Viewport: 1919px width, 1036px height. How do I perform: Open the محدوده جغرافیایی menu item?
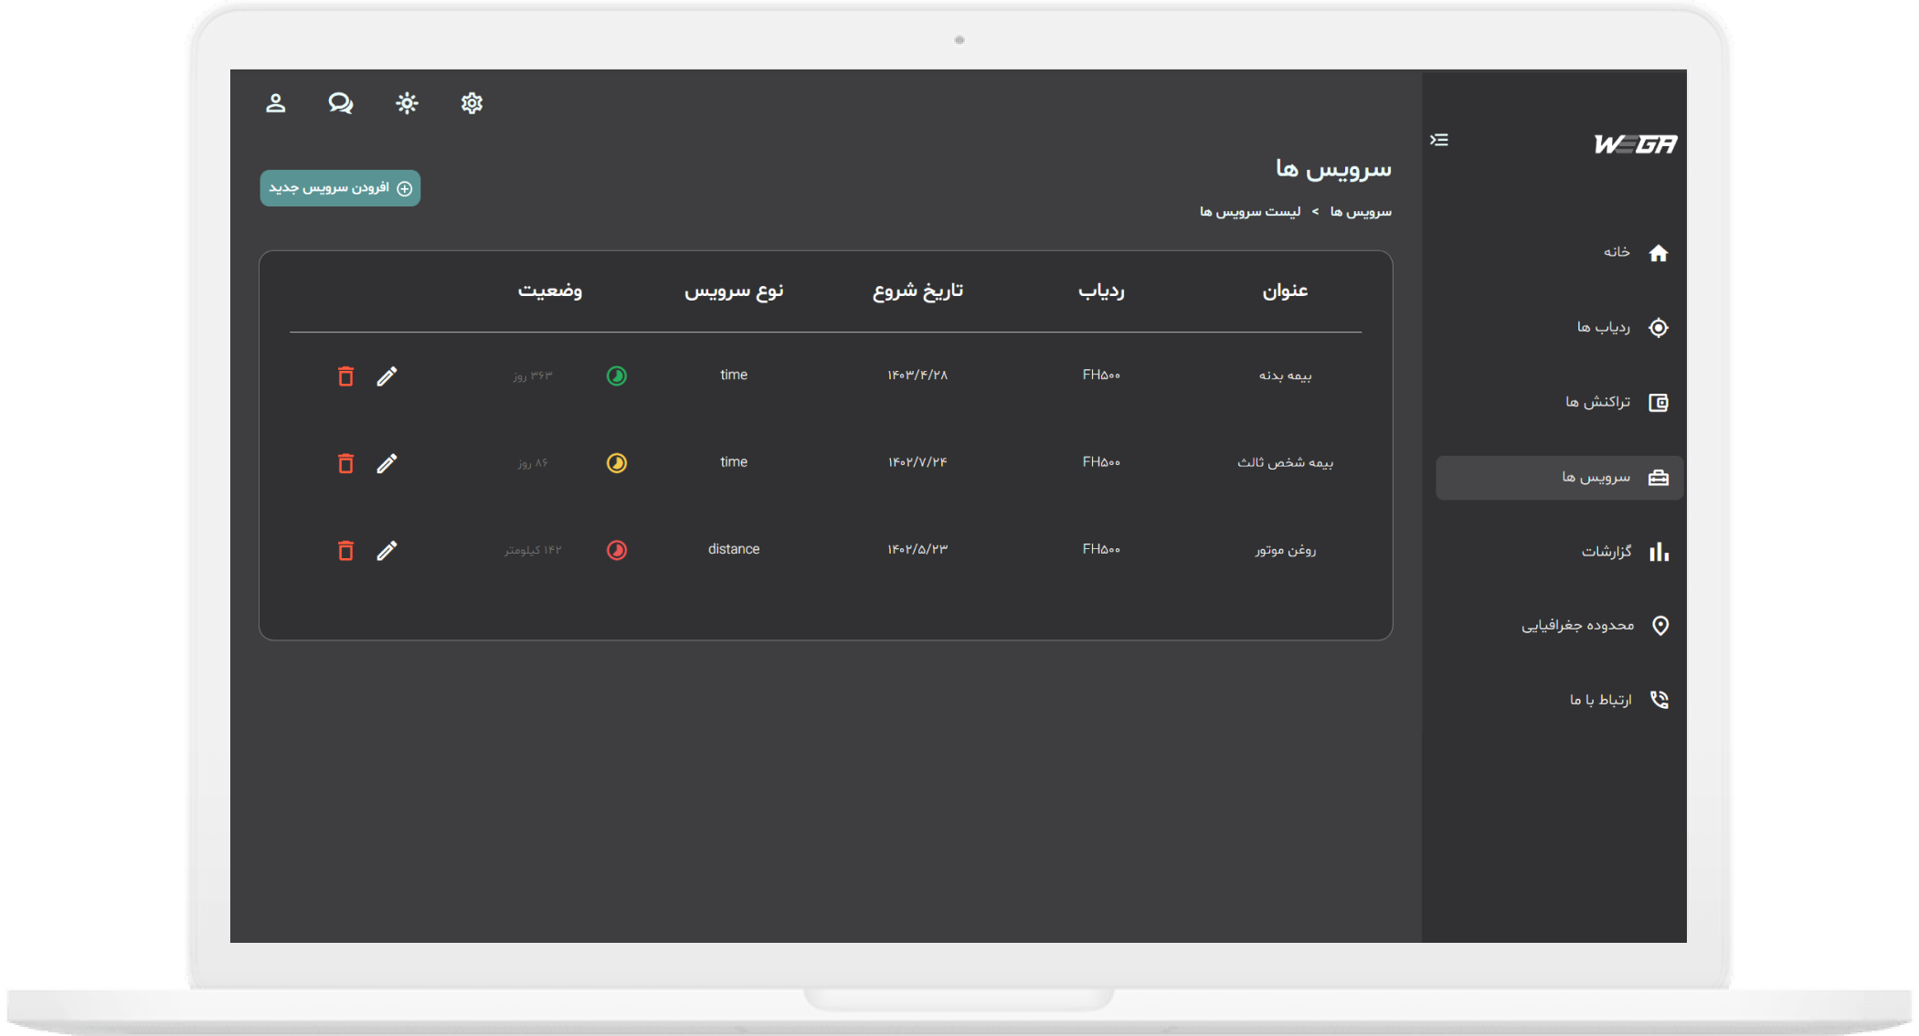coord(1578,626)
